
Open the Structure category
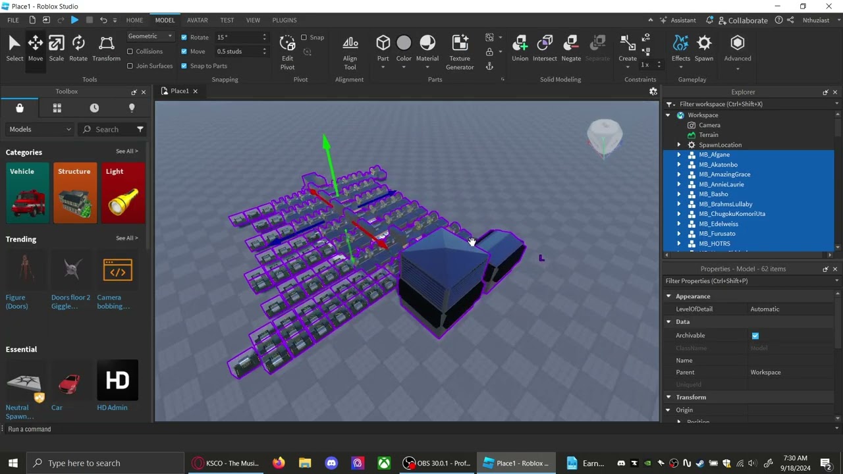tap(75, 193)
